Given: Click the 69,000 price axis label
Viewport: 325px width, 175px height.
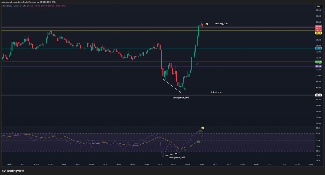Looking at the screenshot, I should click(x=318, y=105).
